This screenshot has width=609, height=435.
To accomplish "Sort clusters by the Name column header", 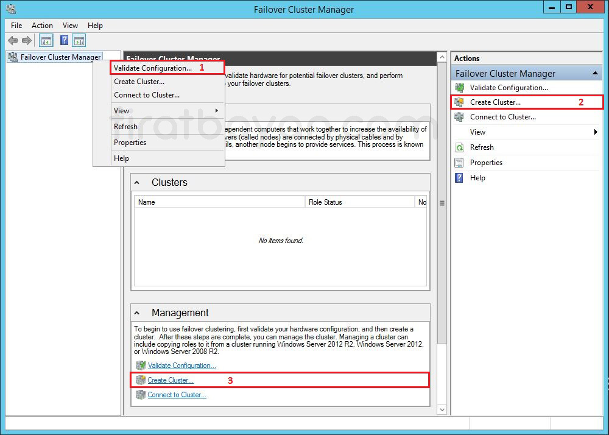I will 220,202.
